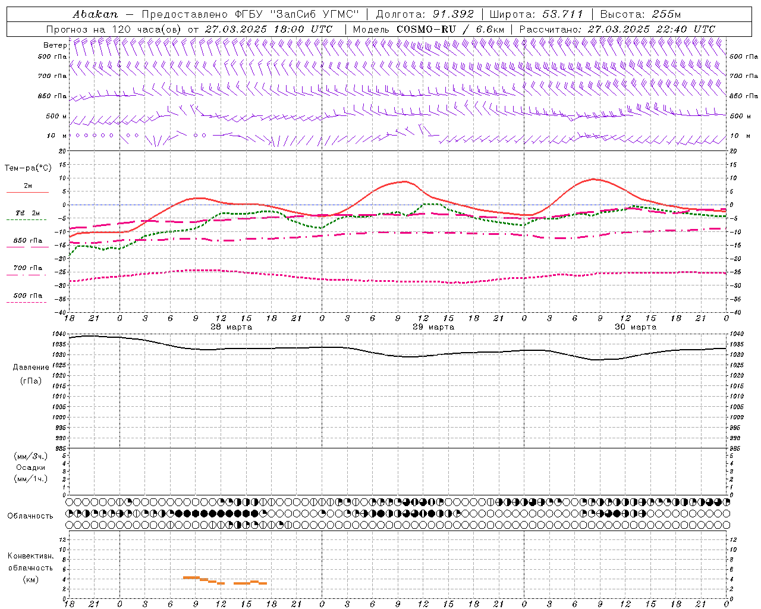Screen dimensions: 761x609
Task: Click the "Конвективн." convective cloud label
Action: (x=31, y=556)
